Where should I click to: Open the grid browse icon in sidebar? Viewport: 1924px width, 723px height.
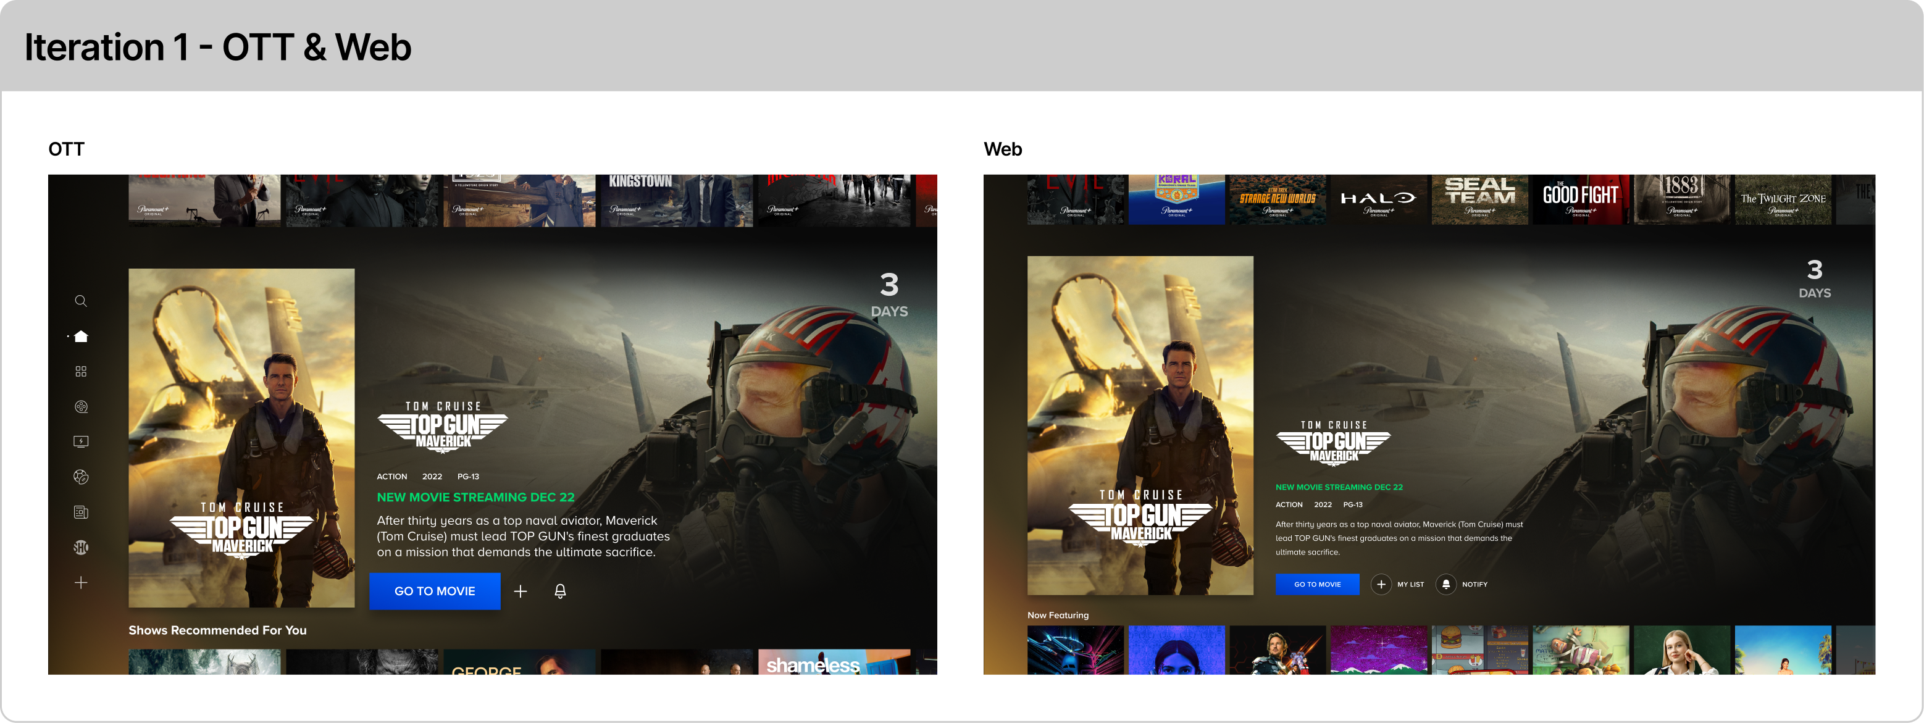tap(81, 371)
